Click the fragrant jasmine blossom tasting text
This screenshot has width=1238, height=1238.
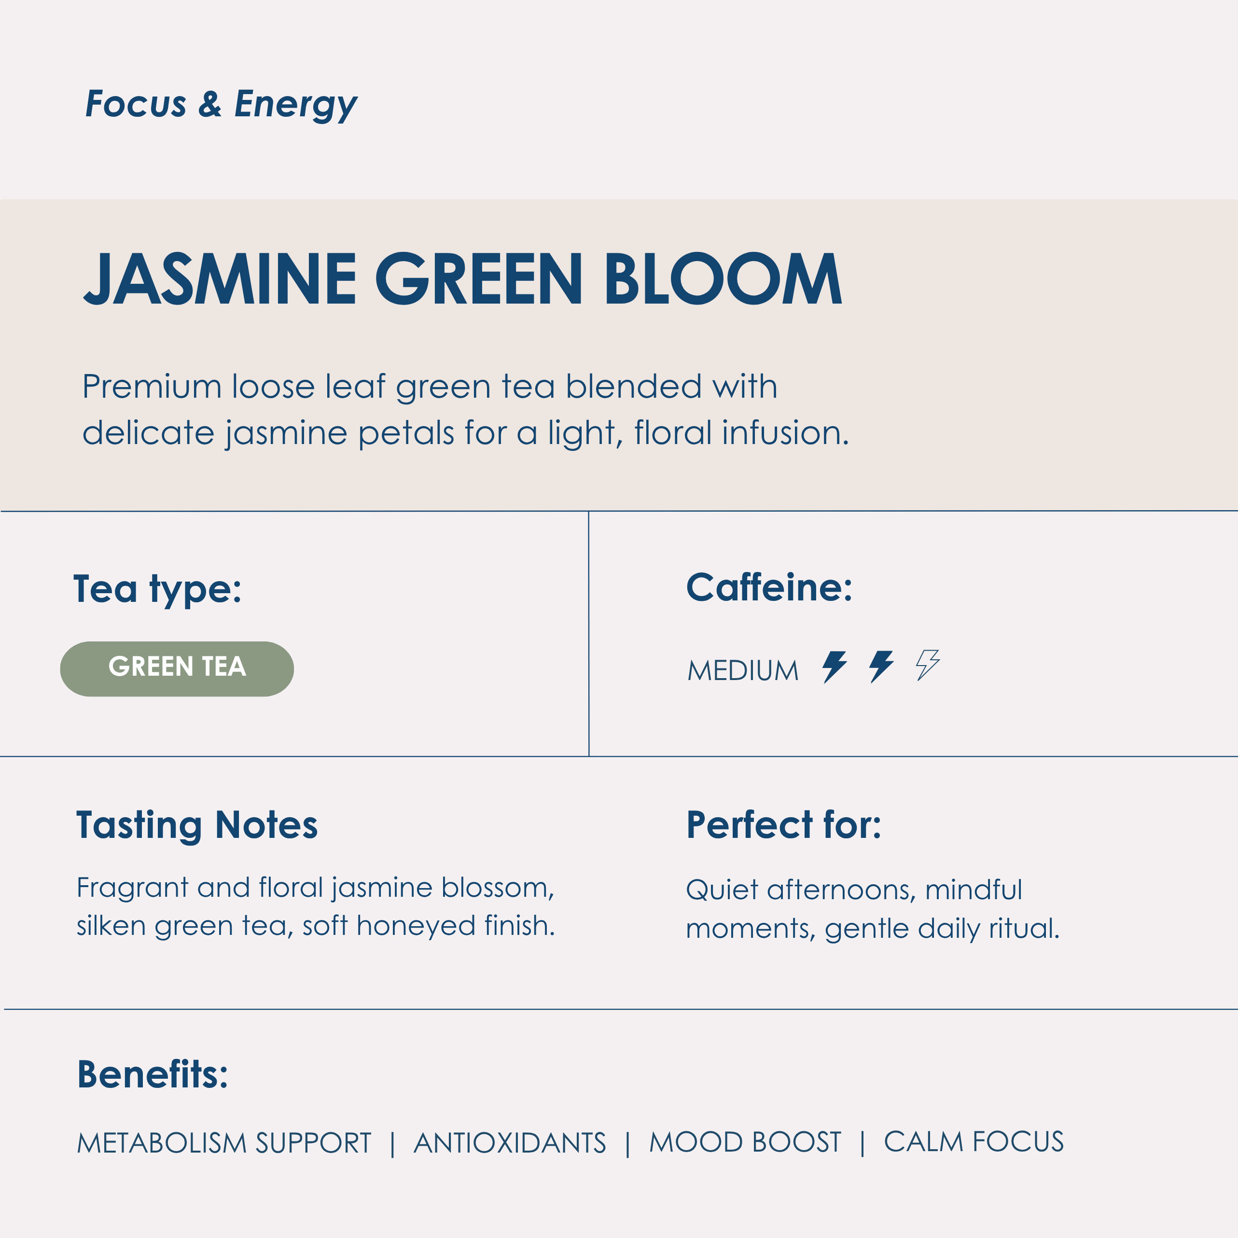tap(315, 907)
